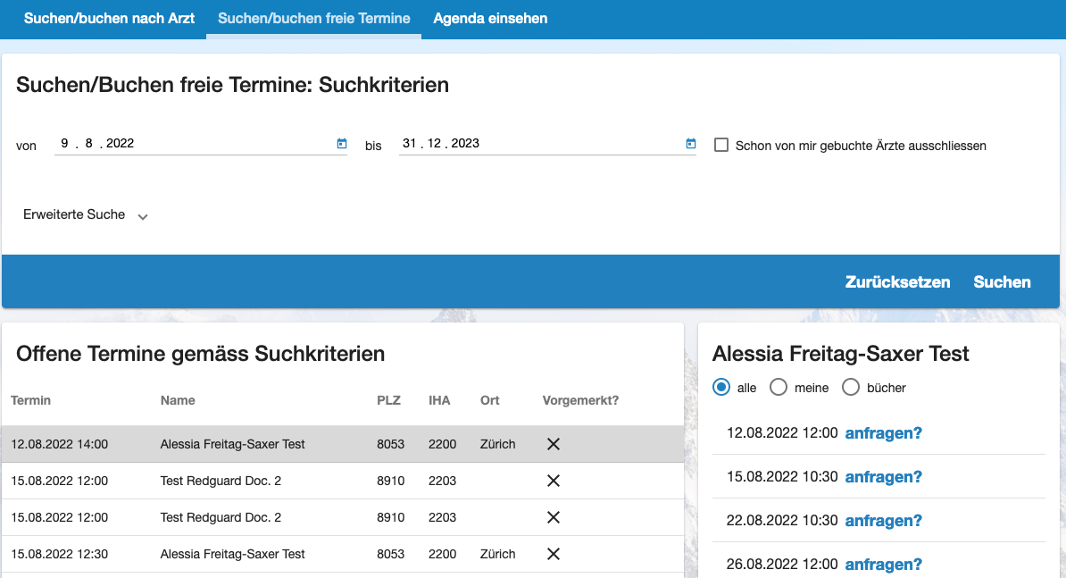Select the 'Suchen/buchen freie Termine' tab
The image size is (1066, 578).
tap(313, 18)
